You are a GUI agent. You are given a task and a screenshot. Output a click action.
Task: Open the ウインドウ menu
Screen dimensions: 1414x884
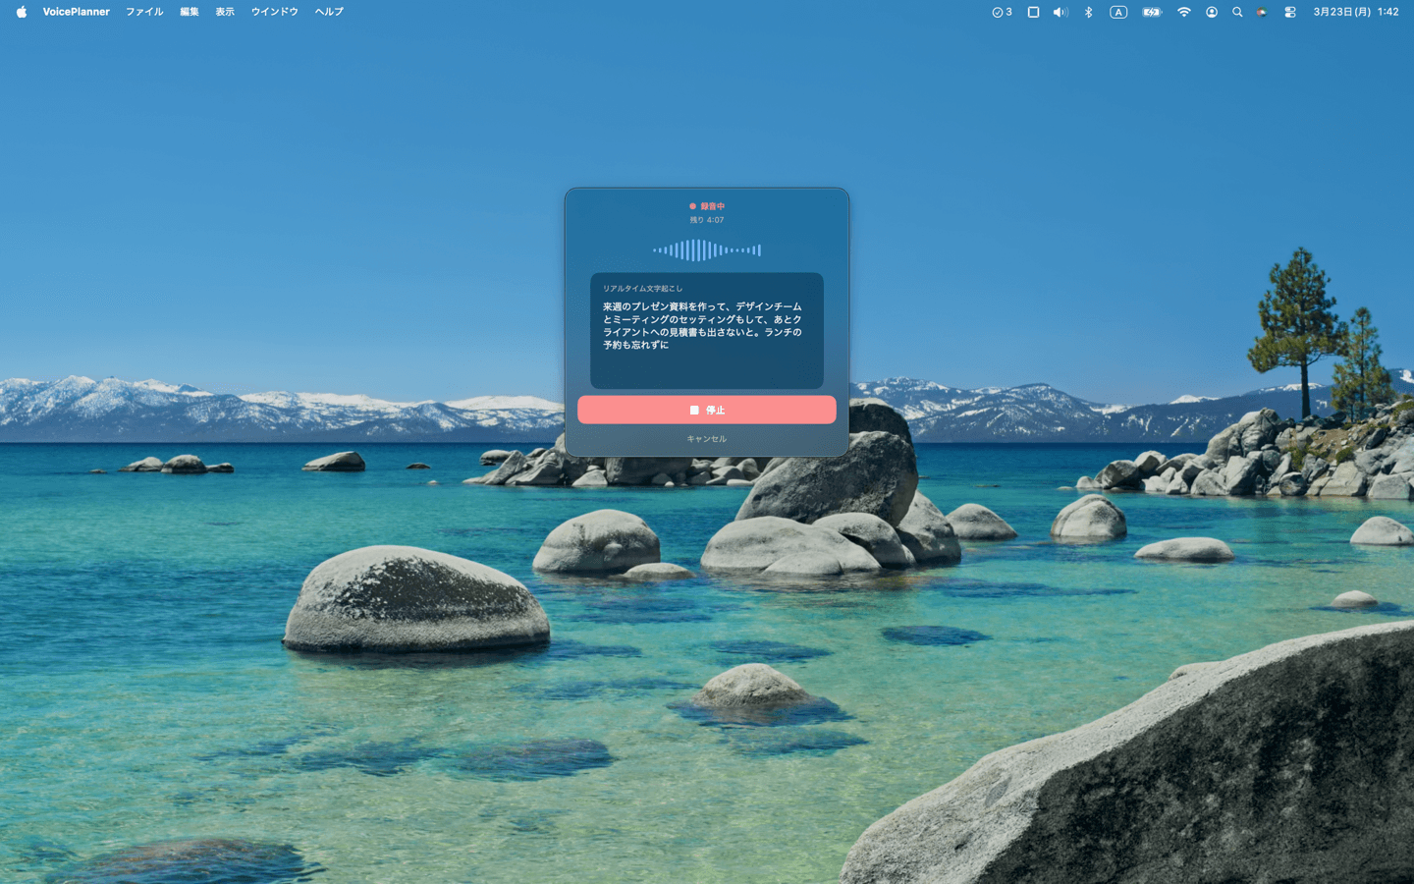pos(274,12)
